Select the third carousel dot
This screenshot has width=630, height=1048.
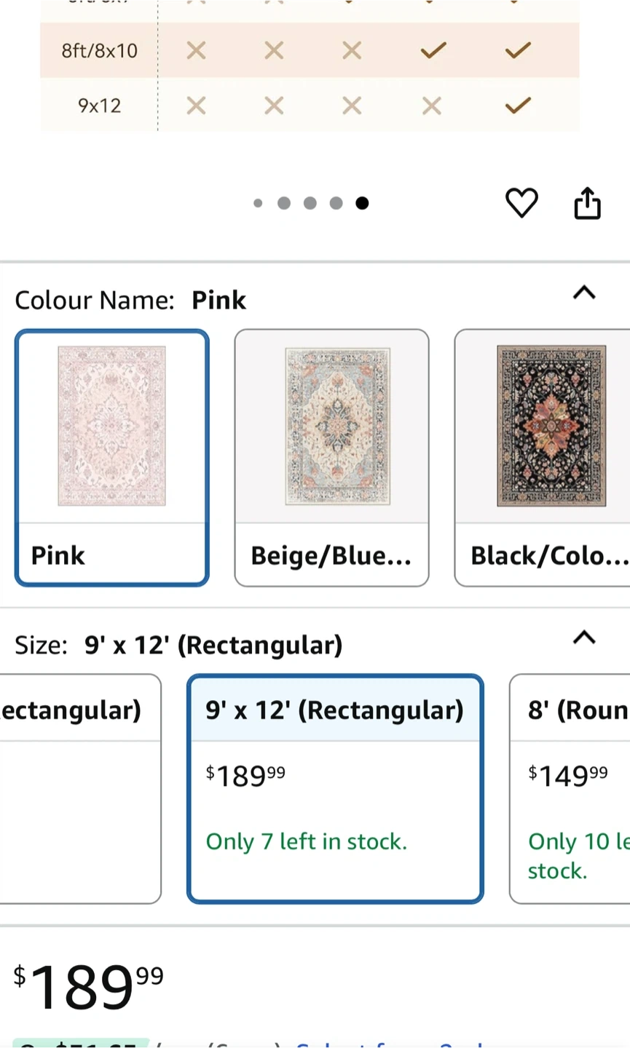coord(310,203)
